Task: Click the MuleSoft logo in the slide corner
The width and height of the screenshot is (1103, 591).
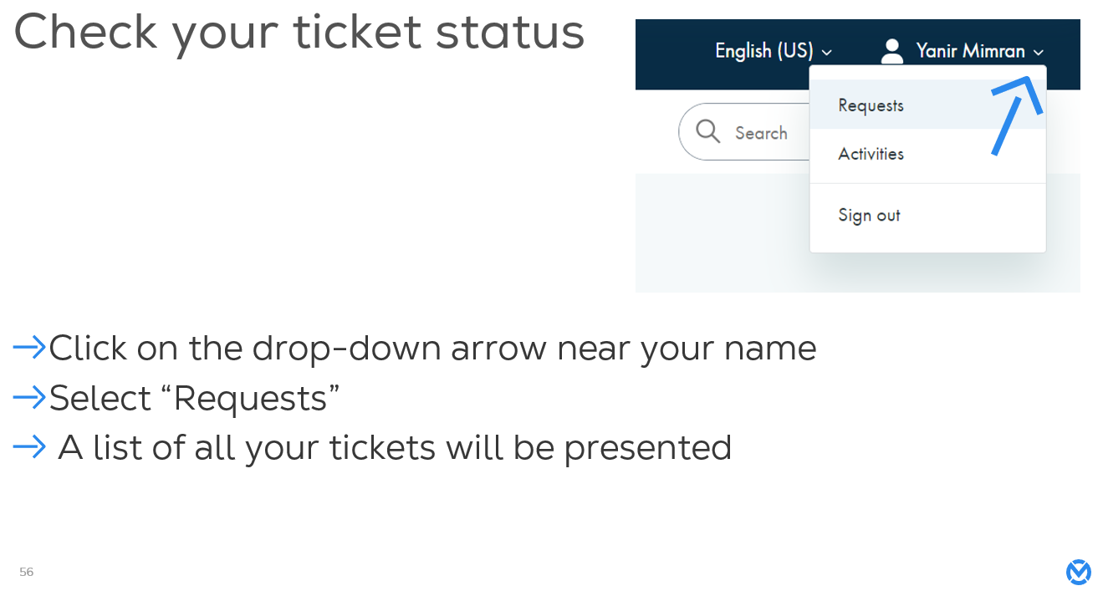Action: (1078, 573)
